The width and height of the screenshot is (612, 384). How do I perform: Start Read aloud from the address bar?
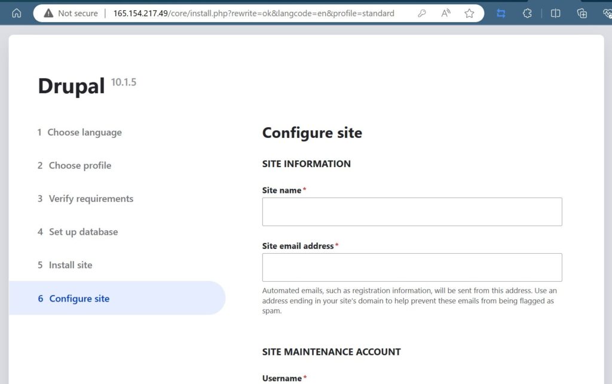(445, 13)
